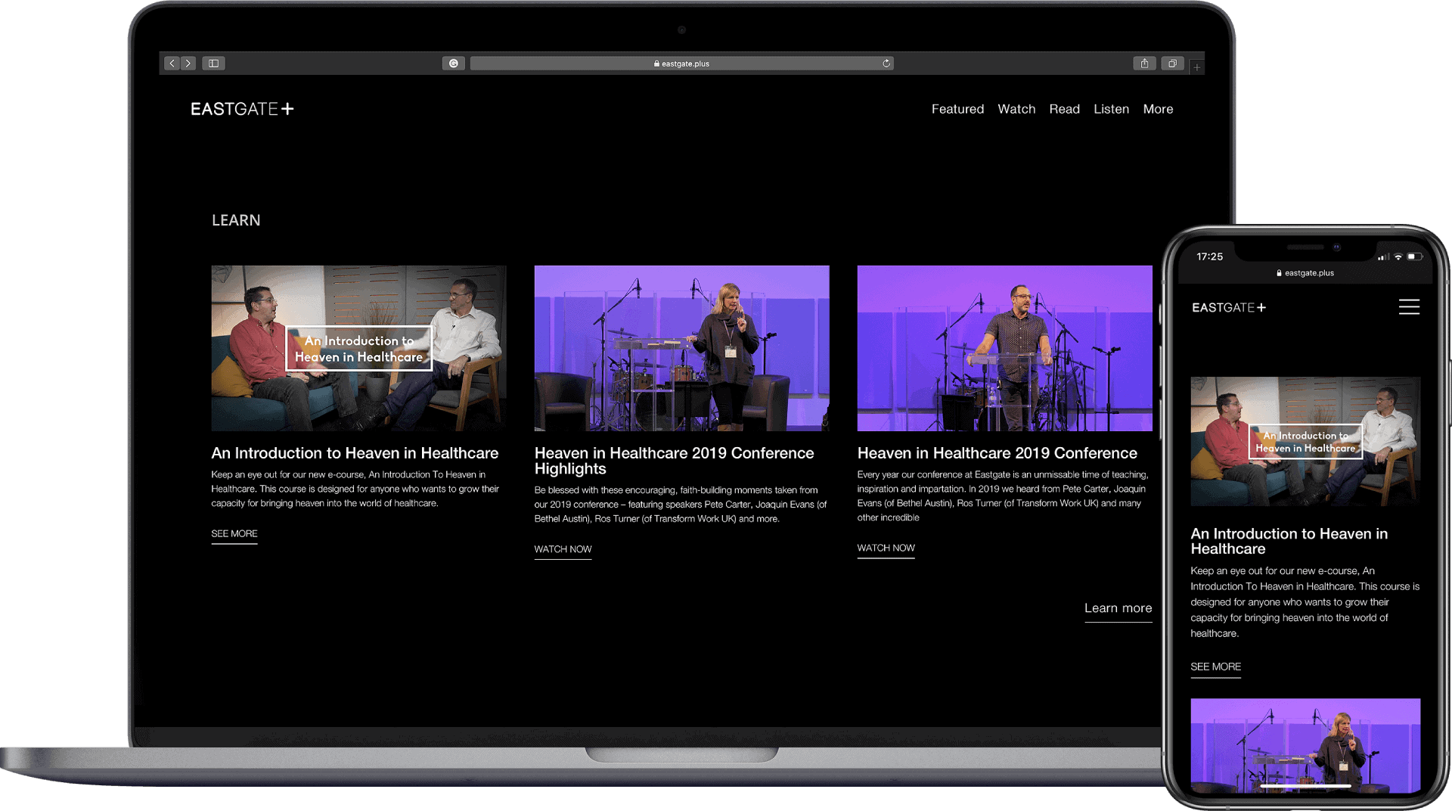Tap phone purple conference video thumbnail

(x=1305, y=746)
